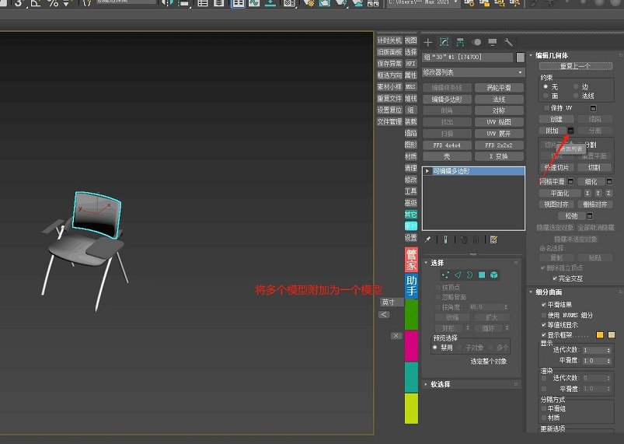Select Vertex sub-object level icon
Image resolution: width=624 pixels, height=444 pixels.
445,274
